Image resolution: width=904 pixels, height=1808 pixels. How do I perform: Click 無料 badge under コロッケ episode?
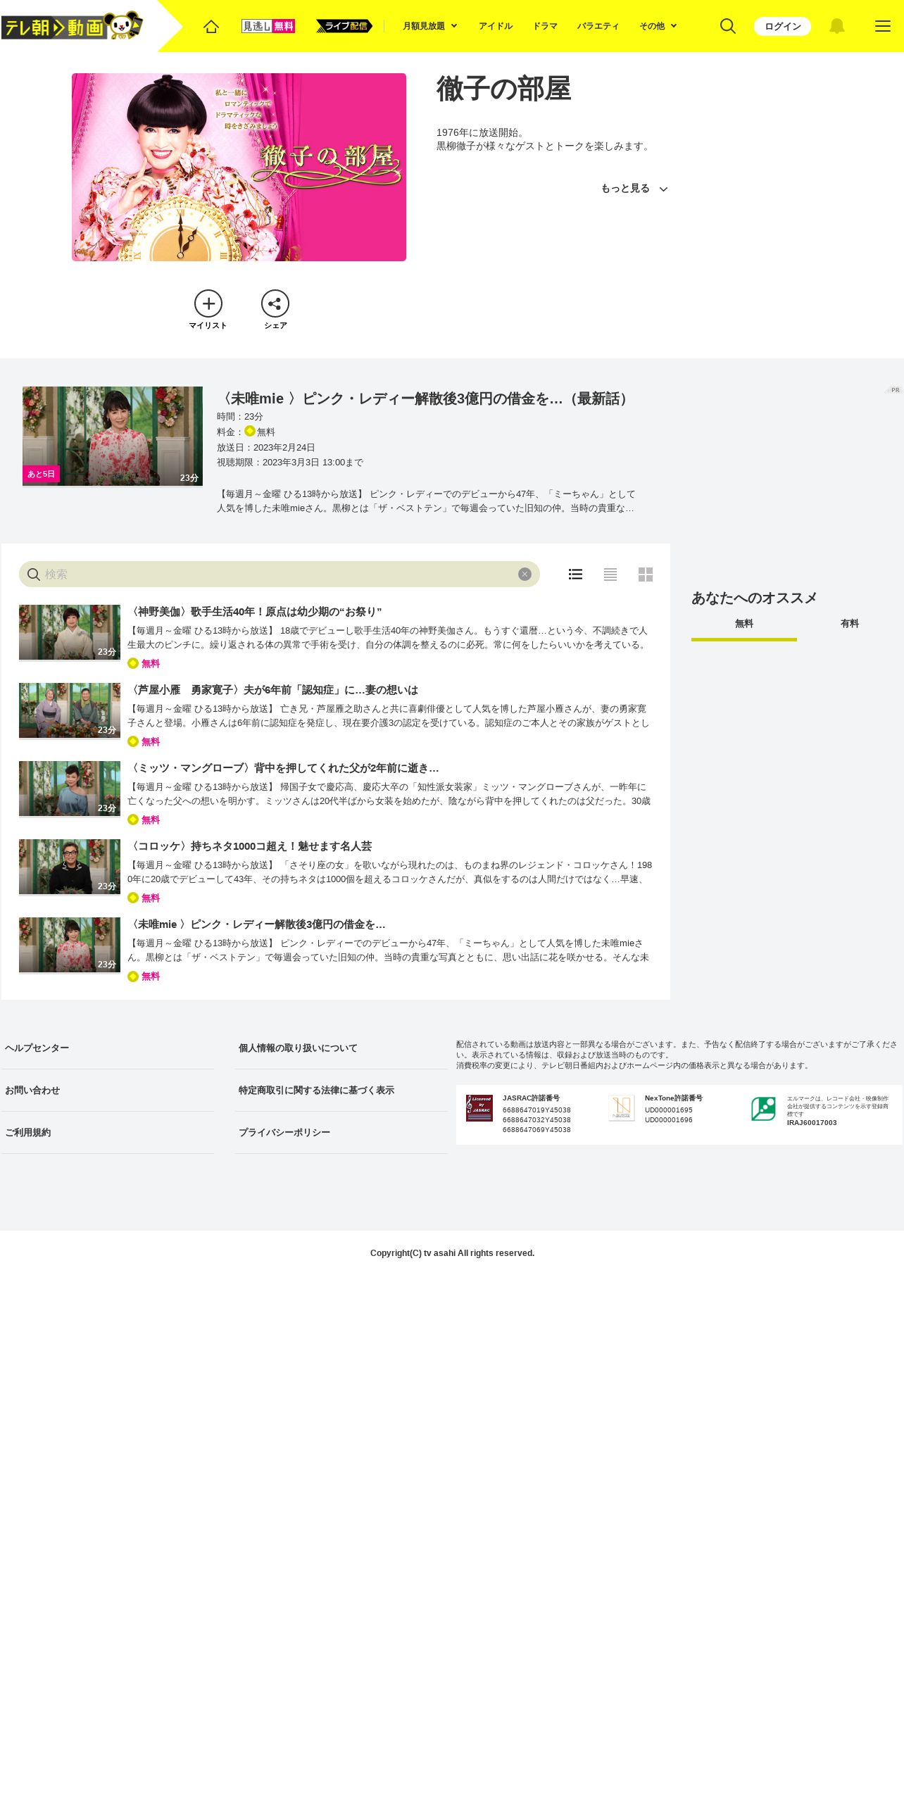click(x=144, y=898)
